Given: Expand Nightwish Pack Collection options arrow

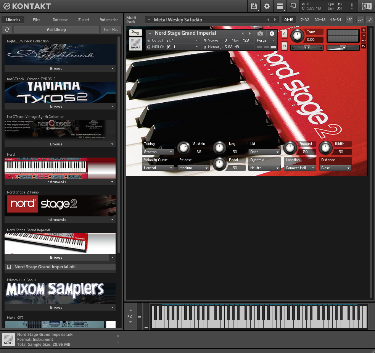Looking at the screenshot, I should 113,68.
